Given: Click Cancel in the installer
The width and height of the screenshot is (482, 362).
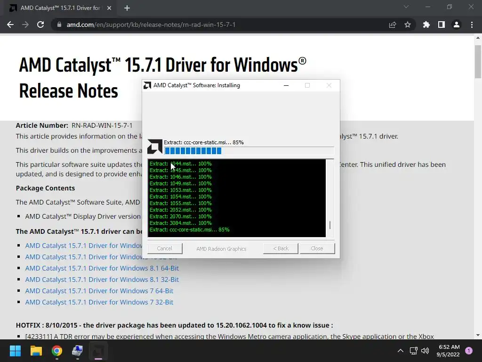Looking at the screenshot, I should pyautogui.click(x=165, y=248).
